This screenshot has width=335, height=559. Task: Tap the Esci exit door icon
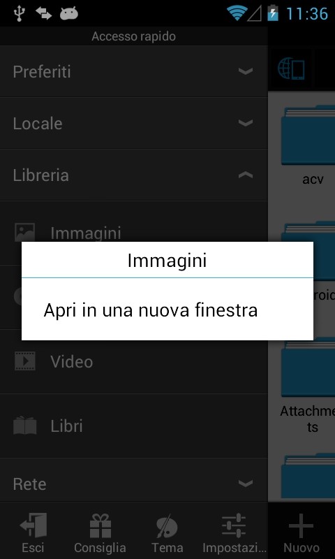[33, 525]
